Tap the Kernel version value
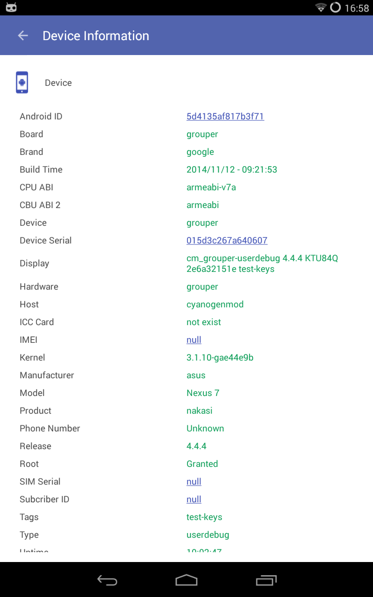 click(220, 357)
